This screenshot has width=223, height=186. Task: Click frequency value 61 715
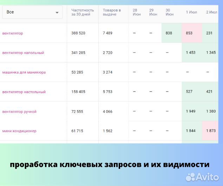coord(77,131)
